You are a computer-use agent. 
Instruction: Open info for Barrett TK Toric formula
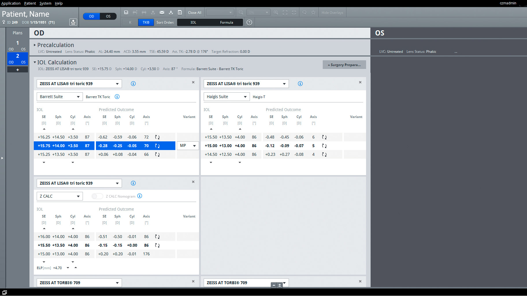[117, 97]
